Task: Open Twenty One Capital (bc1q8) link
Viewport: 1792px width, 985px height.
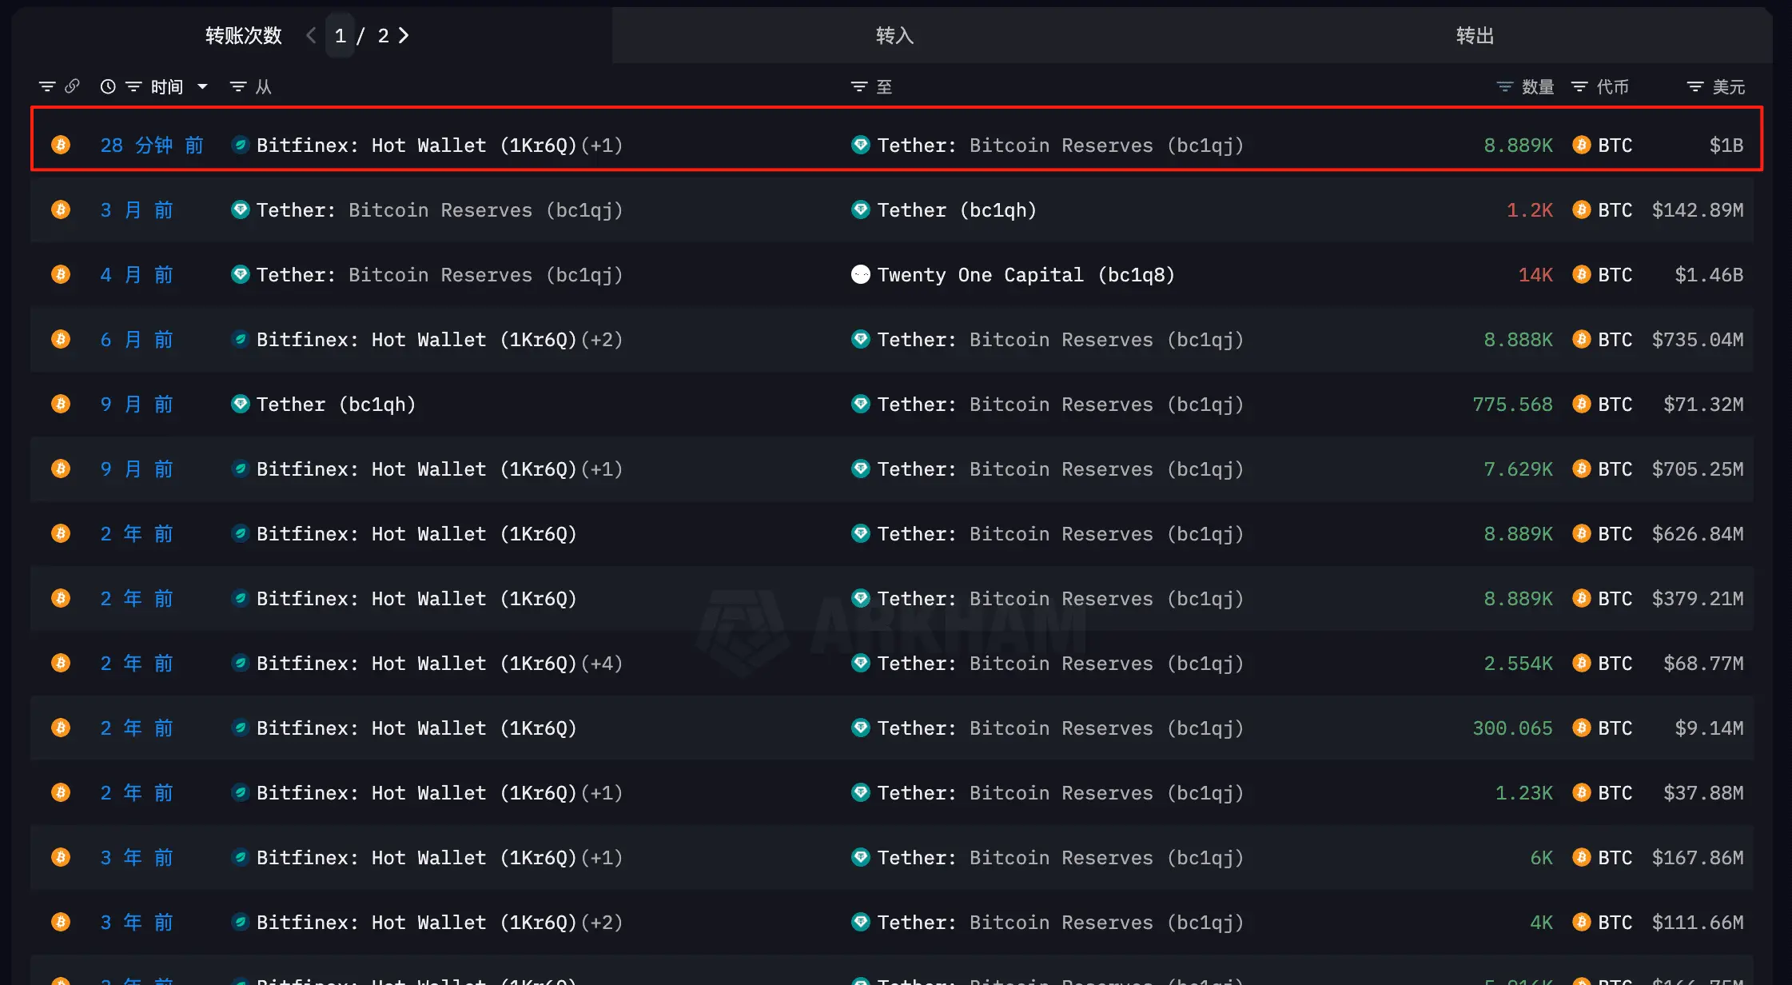Action: [x=1026, y=274]
